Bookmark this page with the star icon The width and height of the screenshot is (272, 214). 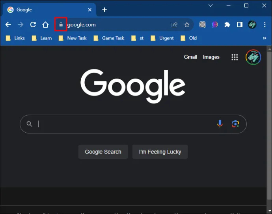pyautogui.click(x=187, y=24)
